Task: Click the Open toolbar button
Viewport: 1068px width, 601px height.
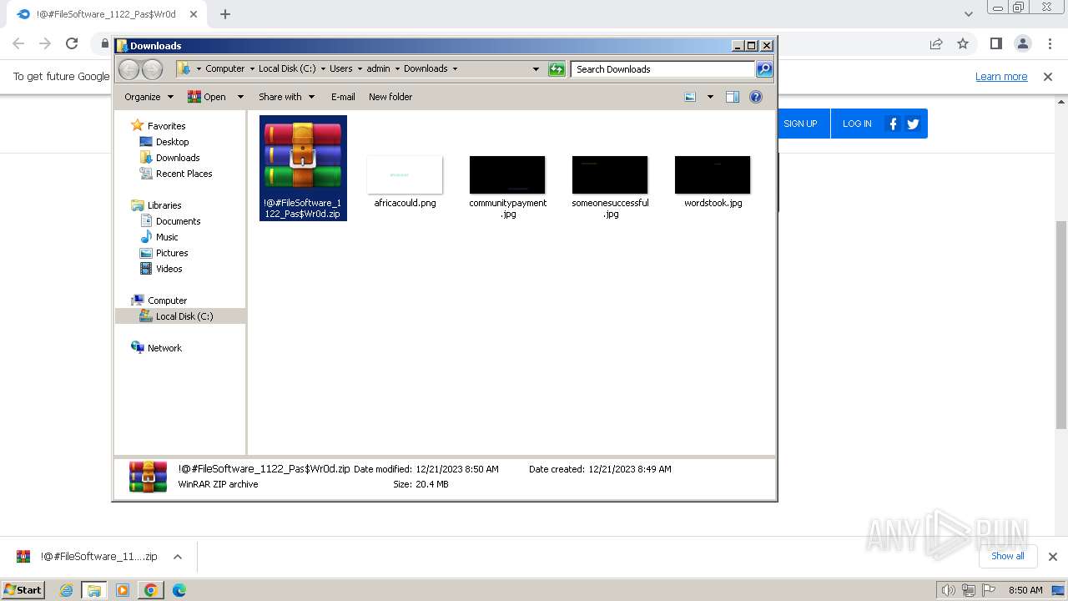Action: (x=208, y=97)
